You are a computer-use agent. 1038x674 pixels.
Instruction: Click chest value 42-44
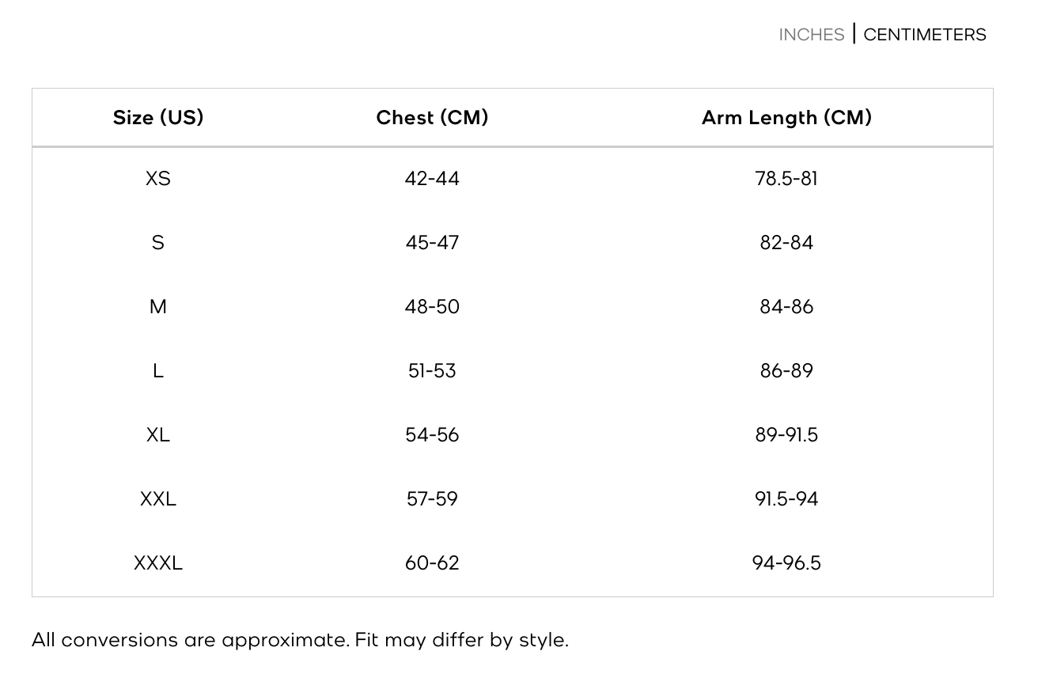point(432,179)
